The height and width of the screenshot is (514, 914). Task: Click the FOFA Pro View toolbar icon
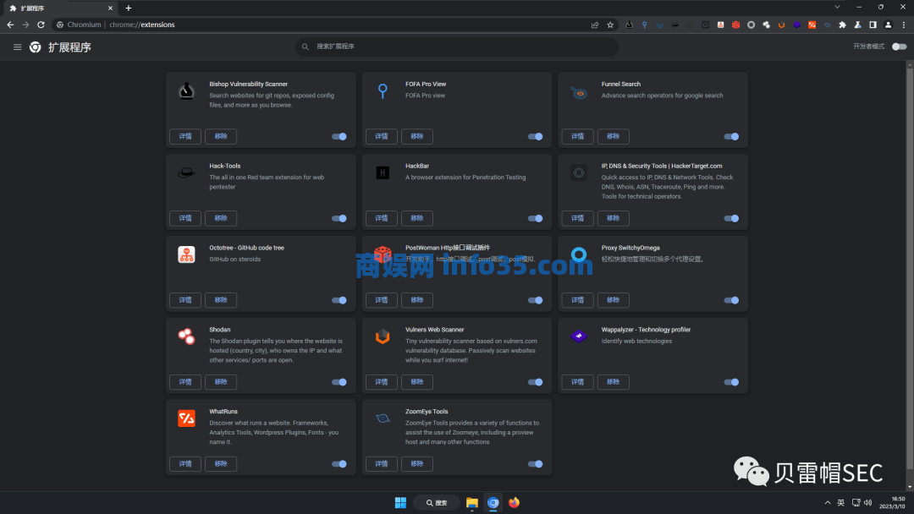644,25
